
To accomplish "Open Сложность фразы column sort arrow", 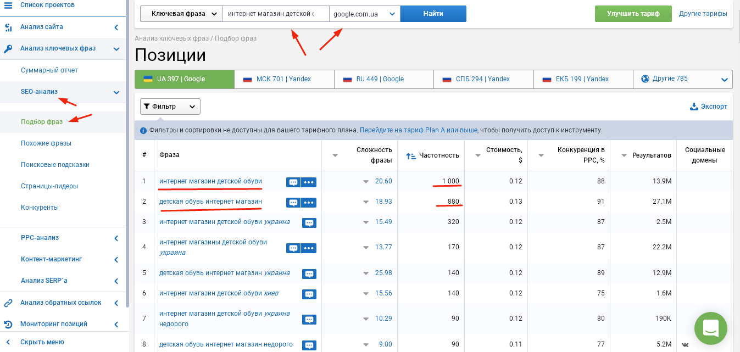I will point(335,156).
